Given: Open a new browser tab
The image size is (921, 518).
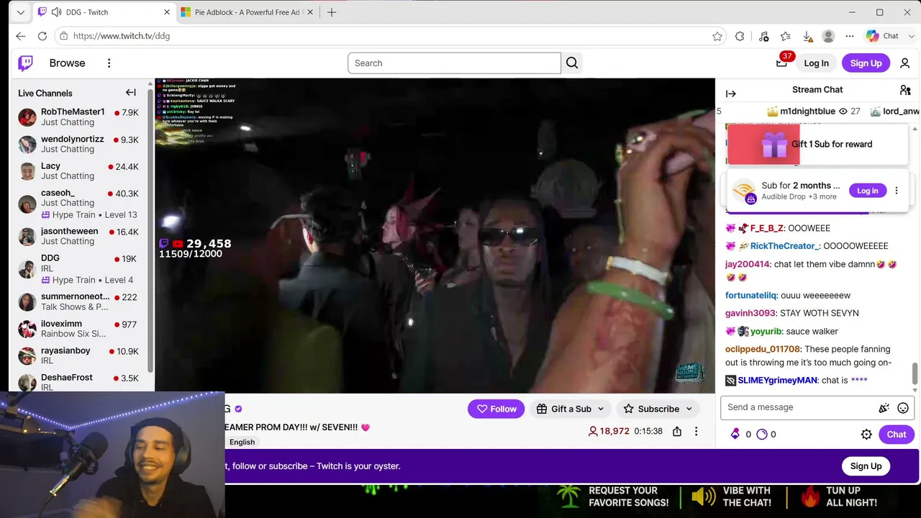Looking at the screenshot, I should [332, 12].
